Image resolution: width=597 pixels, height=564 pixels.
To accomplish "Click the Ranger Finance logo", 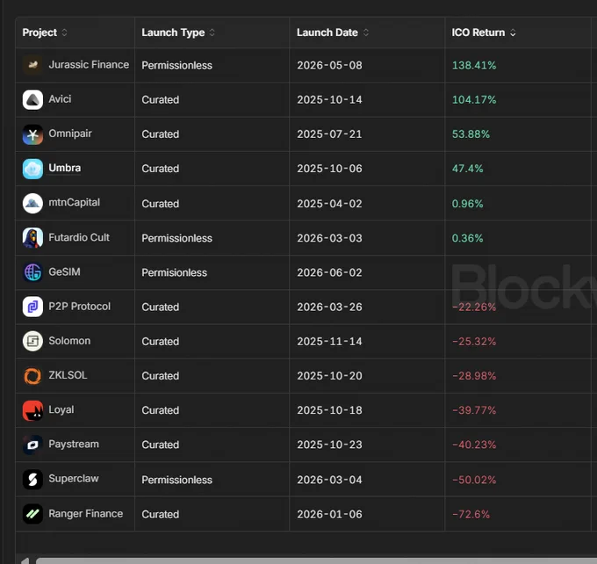I will pyautogui.click(x=32, y=514).
